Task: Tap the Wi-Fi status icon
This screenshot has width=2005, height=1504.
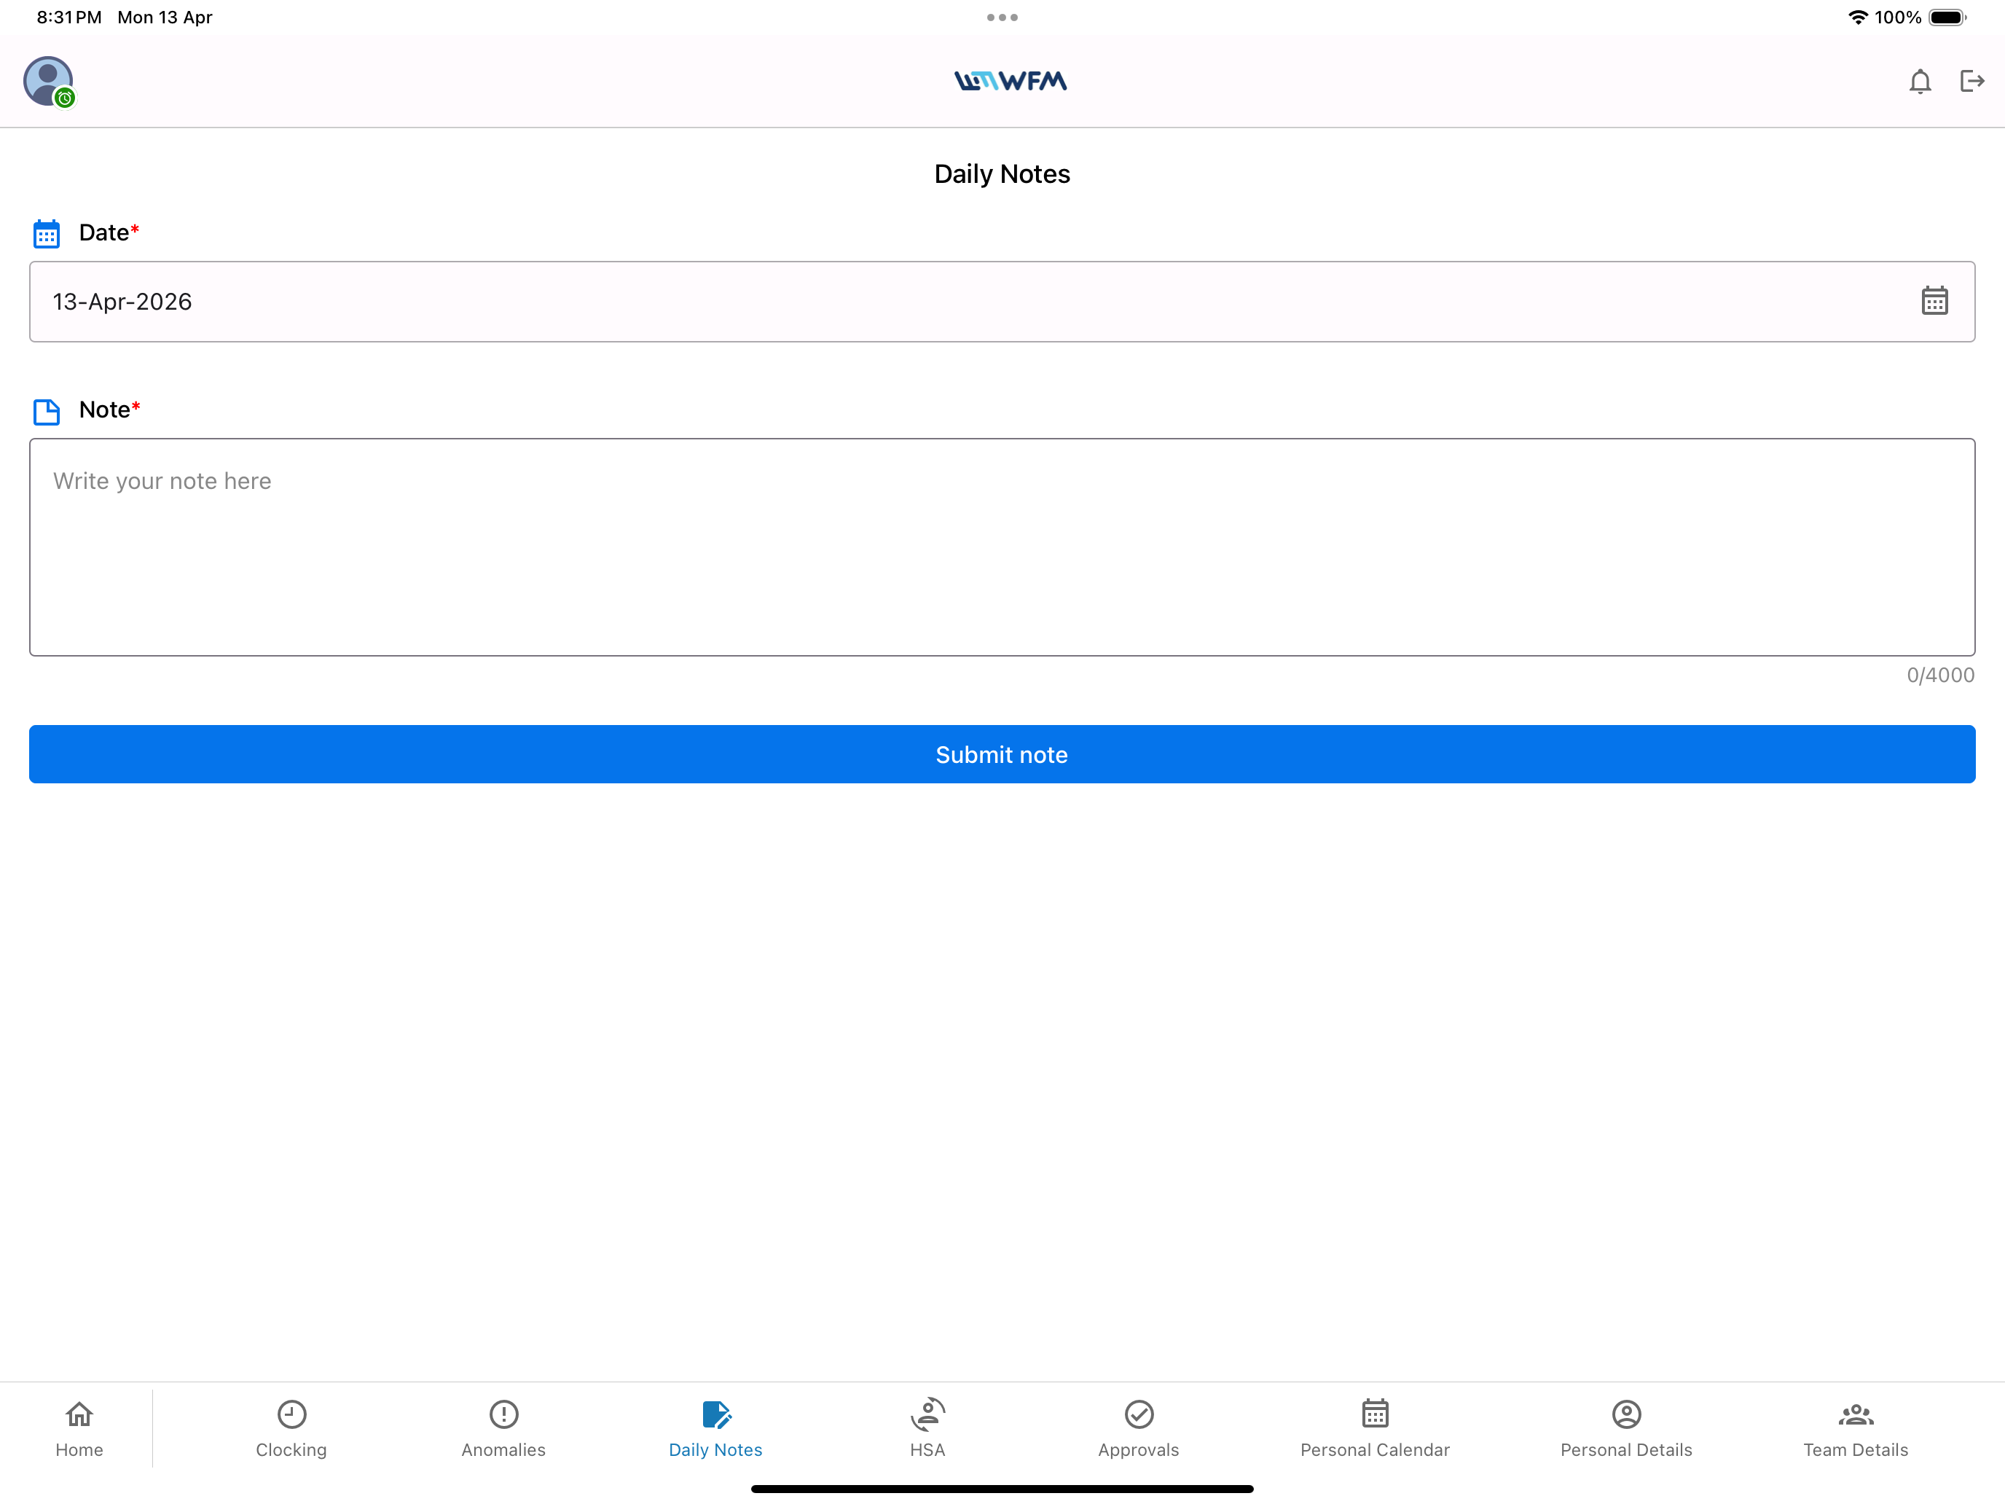Action: (1858, 17)
